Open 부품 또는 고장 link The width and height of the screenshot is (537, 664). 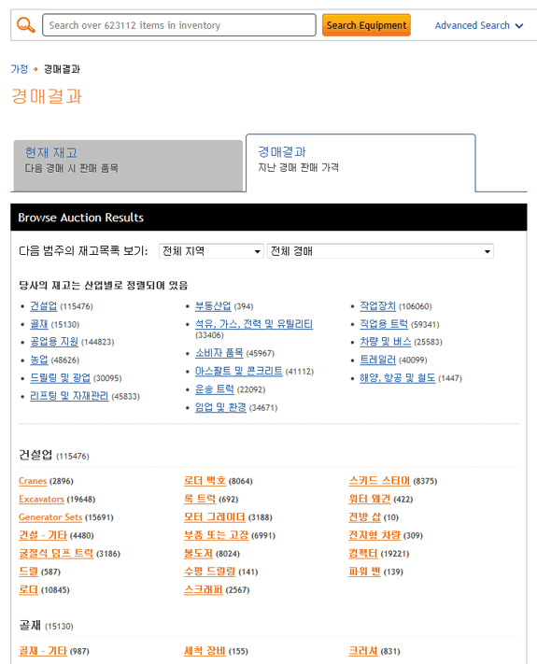click(216, 535)
